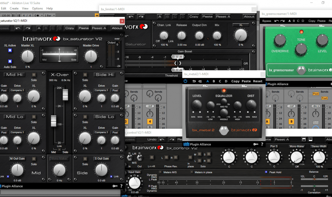332x197 pixels.
Task: Click the key icon in bx_saturator footer
Action: click(115, 186)
